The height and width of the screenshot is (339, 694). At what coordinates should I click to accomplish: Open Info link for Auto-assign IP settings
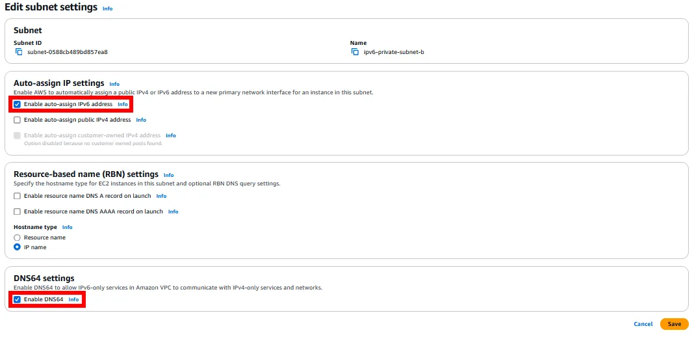114,84
